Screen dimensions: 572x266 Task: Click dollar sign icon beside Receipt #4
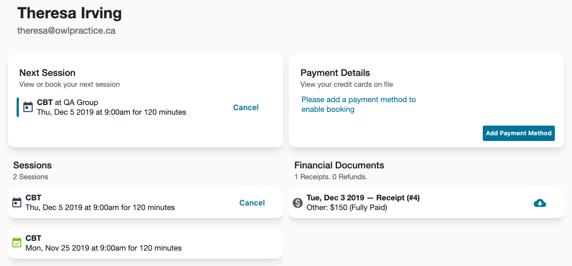[297, 203]
